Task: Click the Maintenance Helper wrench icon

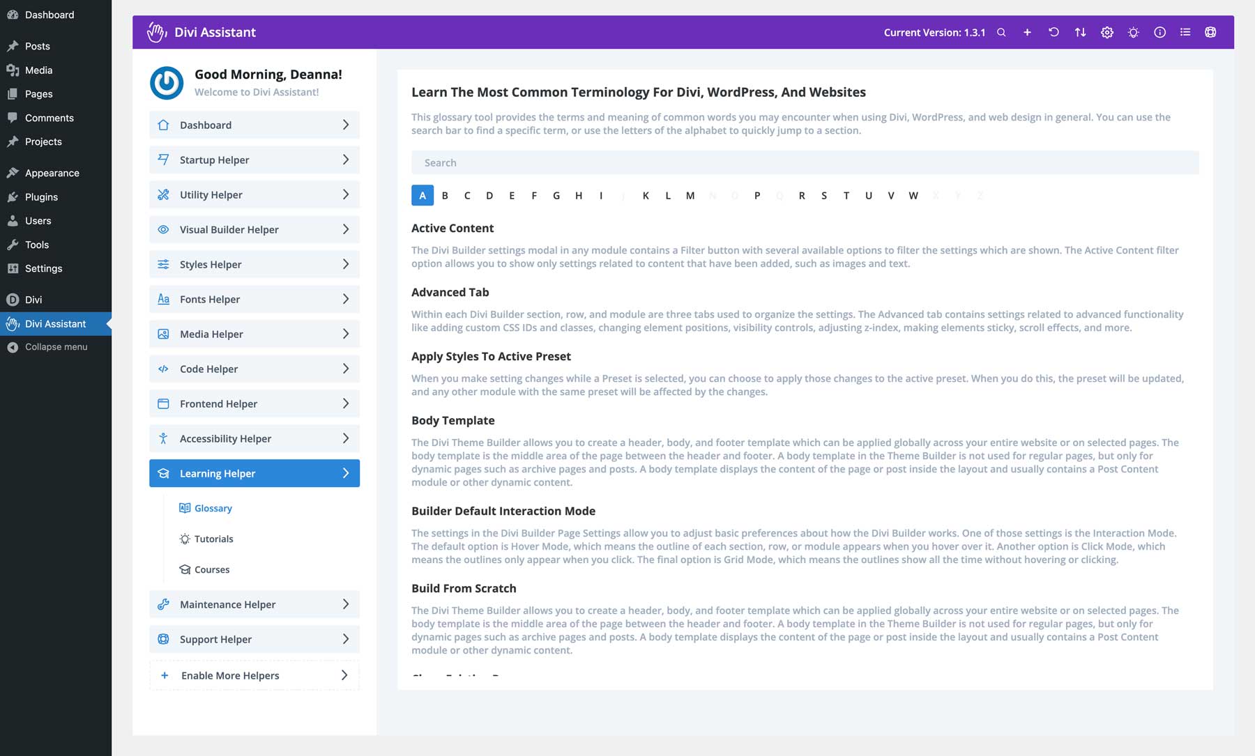Action: tap(163, 604)
